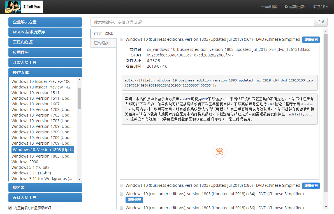Click results pane scrollbar down arrow
Screen dimensions: 334x214
326,207
